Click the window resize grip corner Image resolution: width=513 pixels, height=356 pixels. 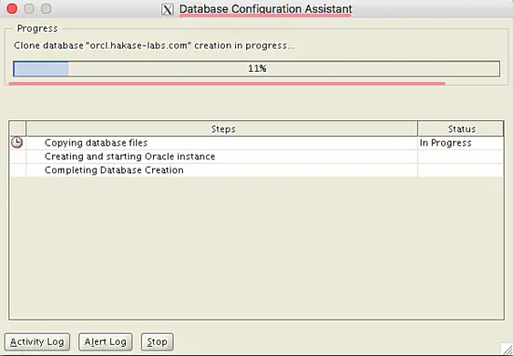pyautogui.click(x=506, y=349)
